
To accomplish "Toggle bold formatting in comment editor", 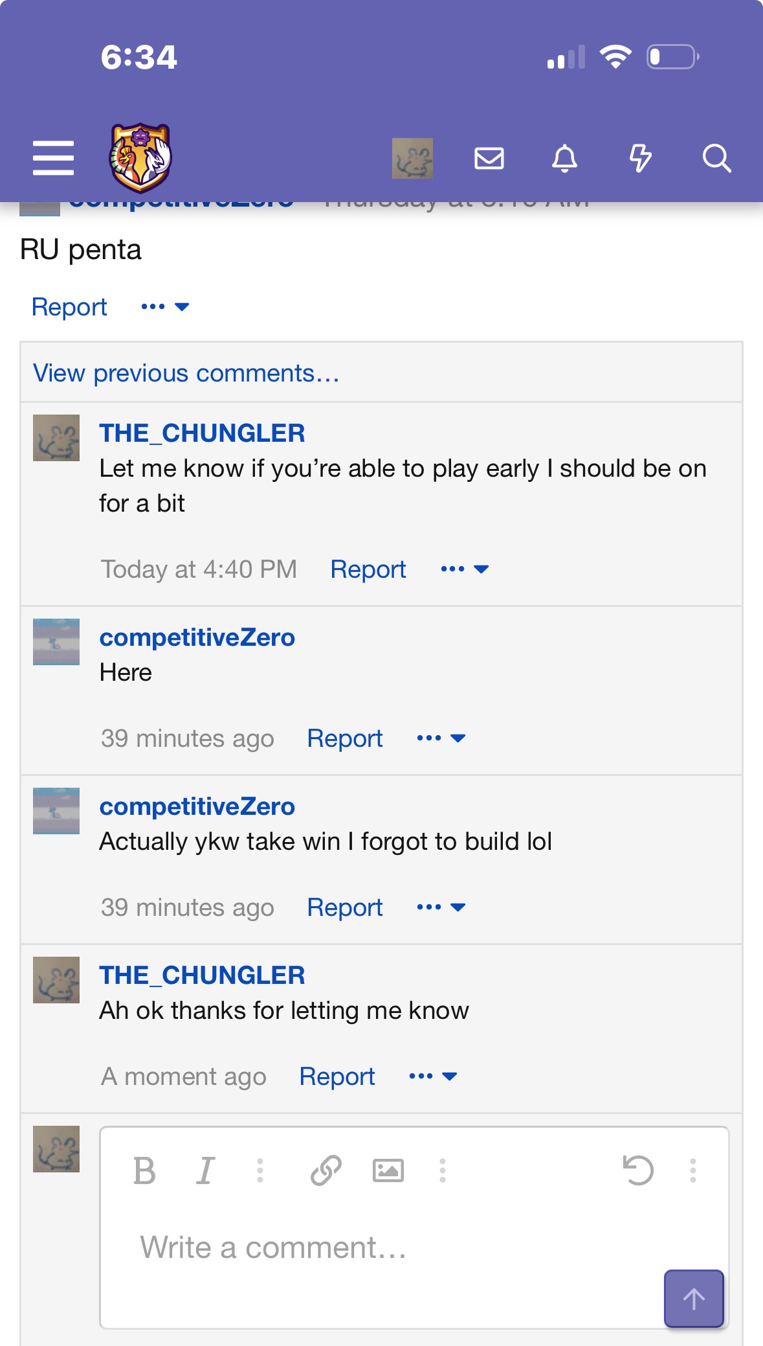I will click(144, 1170).
